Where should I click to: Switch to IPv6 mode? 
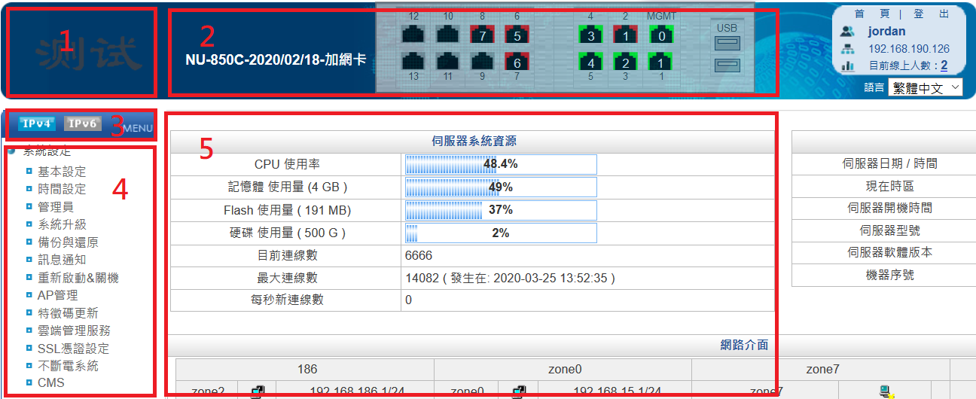tap(82, 123)
